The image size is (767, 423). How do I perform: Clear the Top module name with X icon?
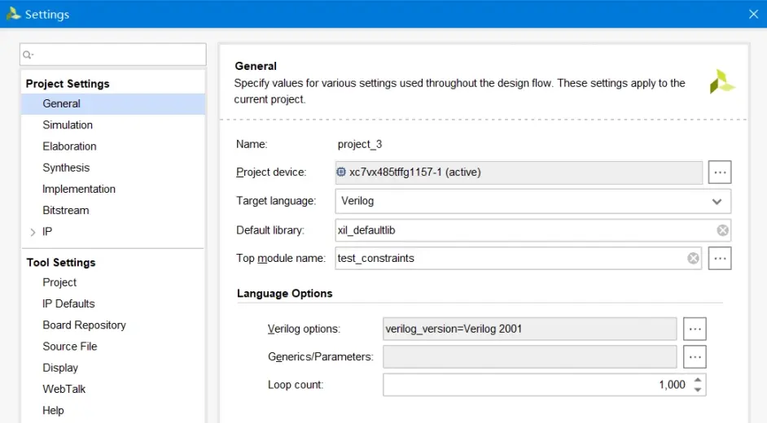693,259
